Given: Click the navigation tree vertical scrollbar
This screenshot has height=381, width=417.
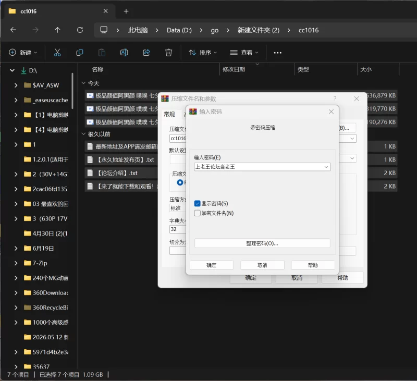Looking at the screenshot, I should (x=72, y=90).
